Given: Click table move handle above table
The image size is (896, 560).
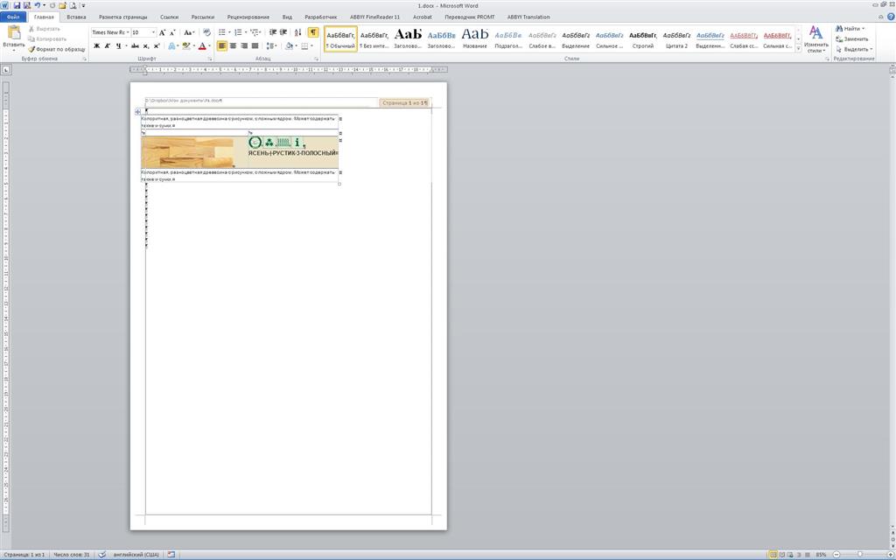Looking at the screenshot, I should [137, 111].
